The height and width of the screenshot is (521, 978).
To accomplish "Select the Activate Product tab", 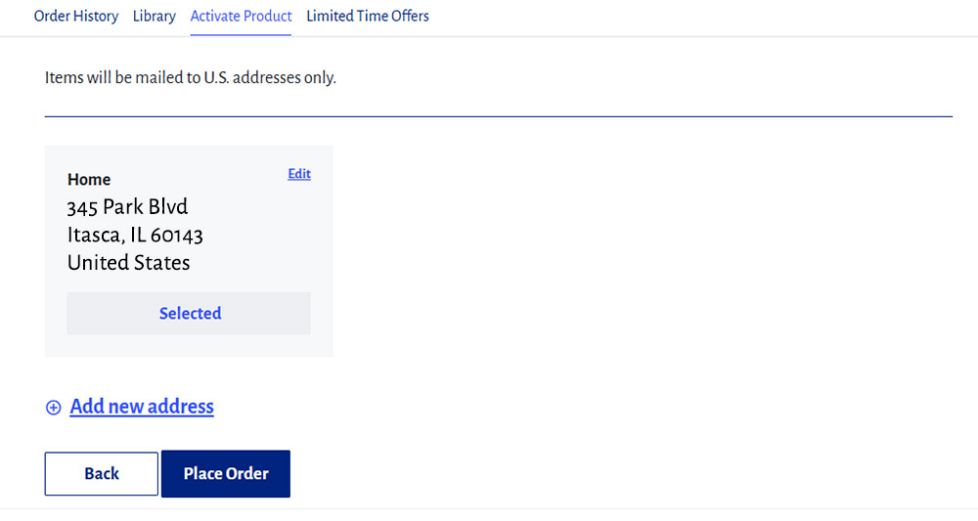I will tap(241, 17).
